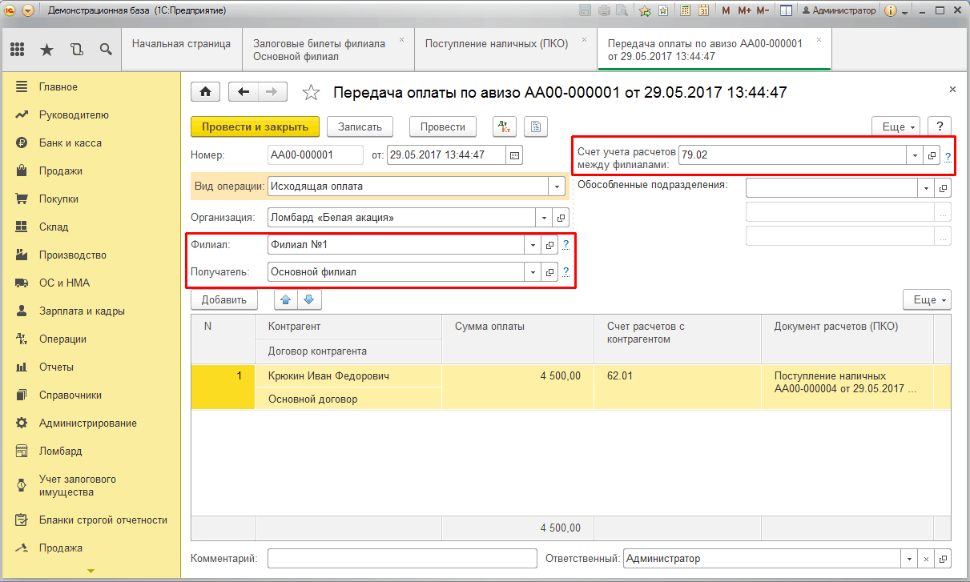Open calculator icon in title bar
Image resolution: width=970 pixels, height=582 pixels.
coord(686,10)
